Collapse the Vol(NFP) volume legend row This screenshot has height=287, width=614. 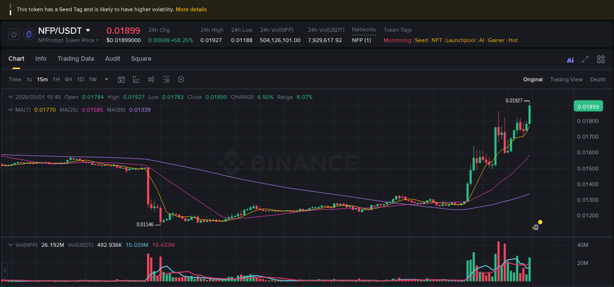(x=11, y=244)
